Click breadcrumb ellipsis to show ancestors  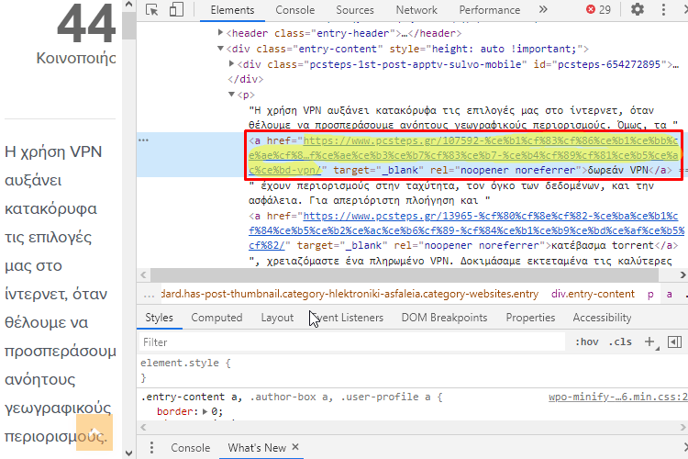(149, 295)
